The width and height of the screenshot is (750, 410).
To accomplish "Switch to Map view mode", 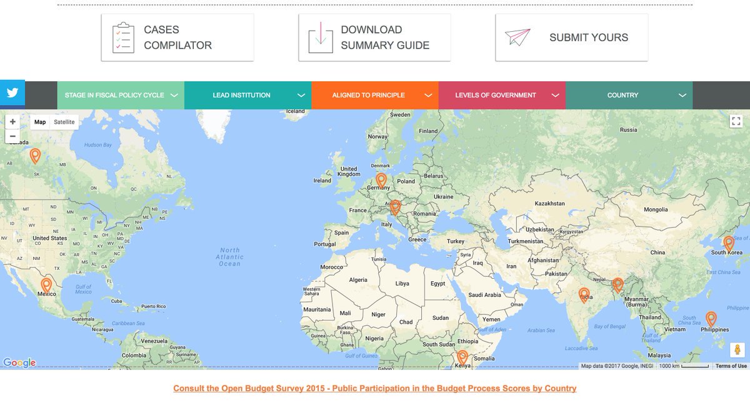I will click(39, 121).
